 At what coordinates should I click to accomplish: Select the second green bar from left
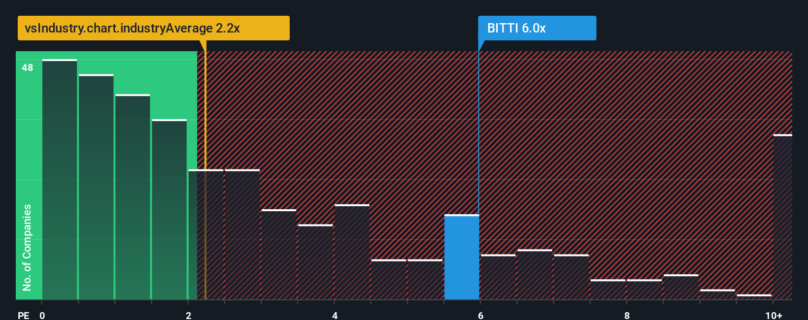tap(96, 187)
